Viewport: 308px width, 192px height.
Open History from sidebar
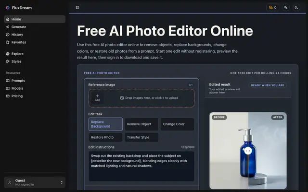(35, 35)
